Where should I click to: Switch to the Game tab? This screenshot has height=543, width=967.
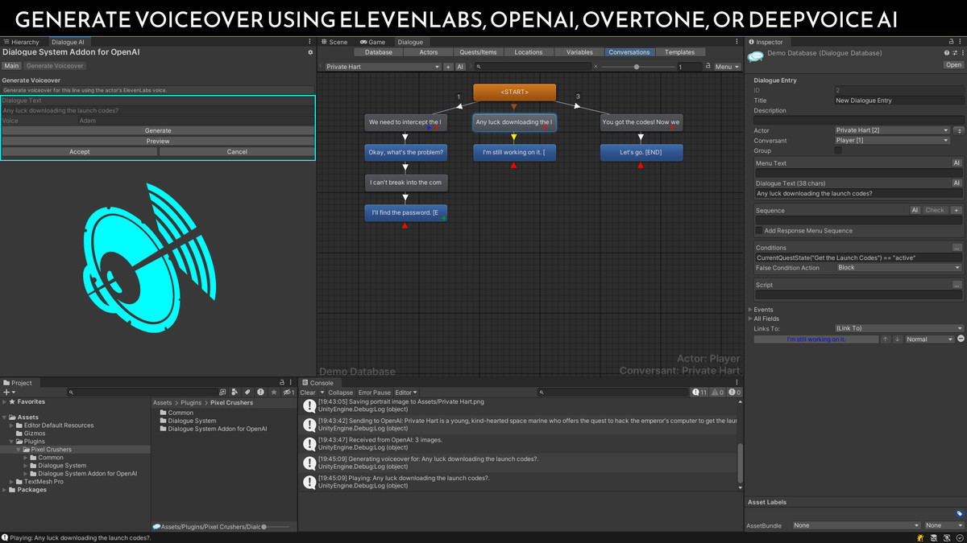coord(373,42)
